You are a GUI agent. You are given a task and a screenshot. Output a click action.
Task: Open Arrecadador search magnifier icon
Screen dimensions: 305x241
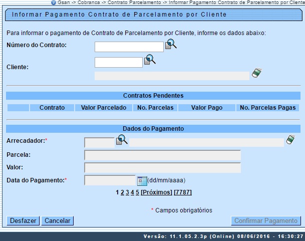tap(122, 140)
